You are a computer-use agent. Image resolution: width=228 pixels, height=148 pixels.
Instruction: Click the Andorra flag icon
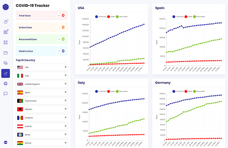tap(20, 118)
